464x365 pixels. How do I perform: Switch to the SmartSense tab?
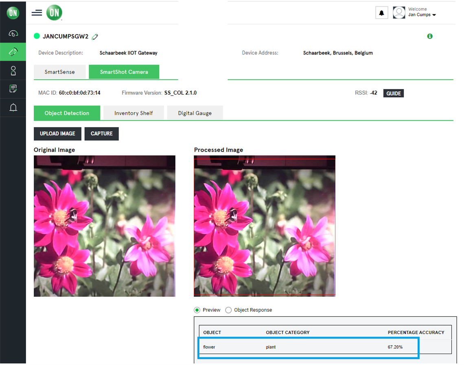pyautogui.click(x=60, y=72)
